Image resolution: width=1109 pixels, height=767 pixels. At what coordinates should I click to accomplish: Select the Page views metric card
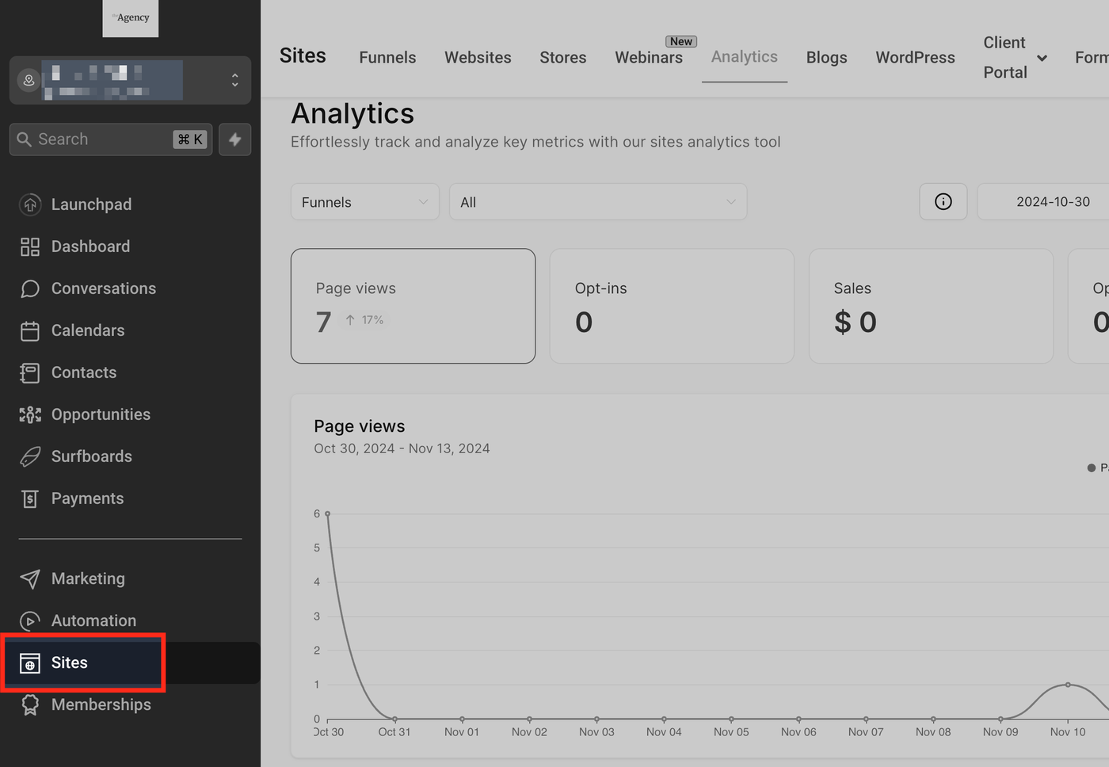tap(413, 306)
